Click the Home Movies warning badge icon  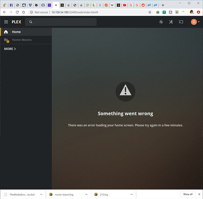[8, 41]
